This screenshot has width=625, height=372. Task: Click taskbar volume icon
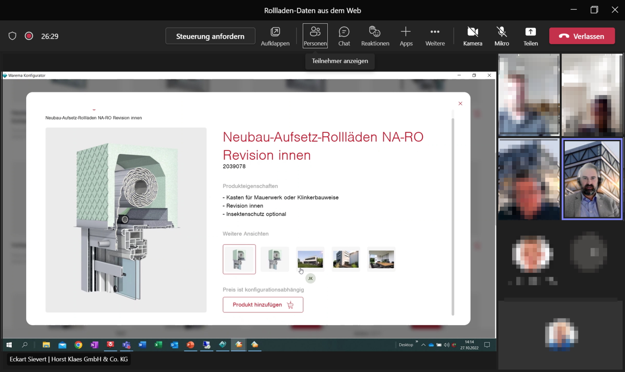click(x=446, y=345)
